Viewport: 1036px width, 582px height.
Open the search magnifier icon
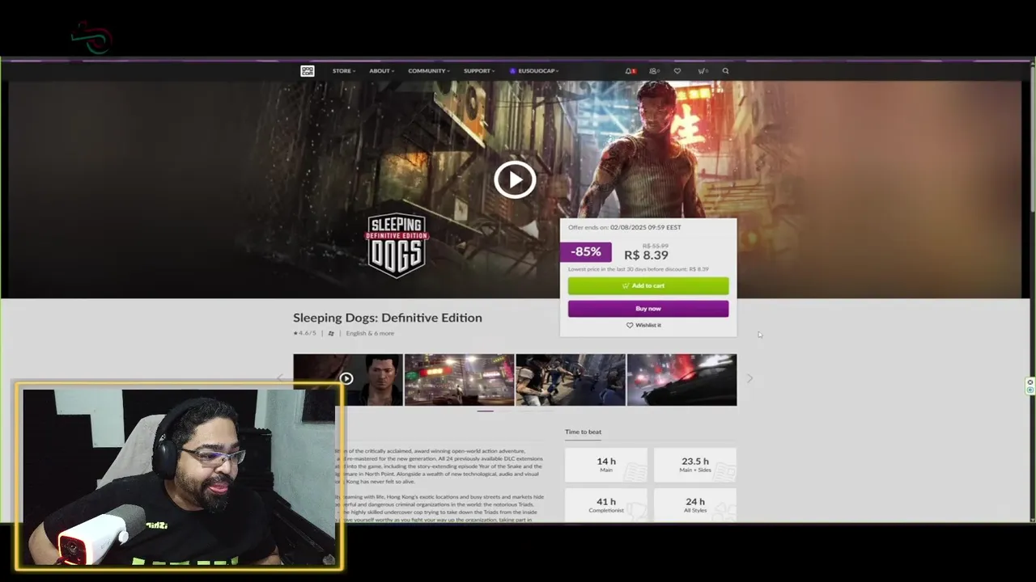click(x=725, y=71)
